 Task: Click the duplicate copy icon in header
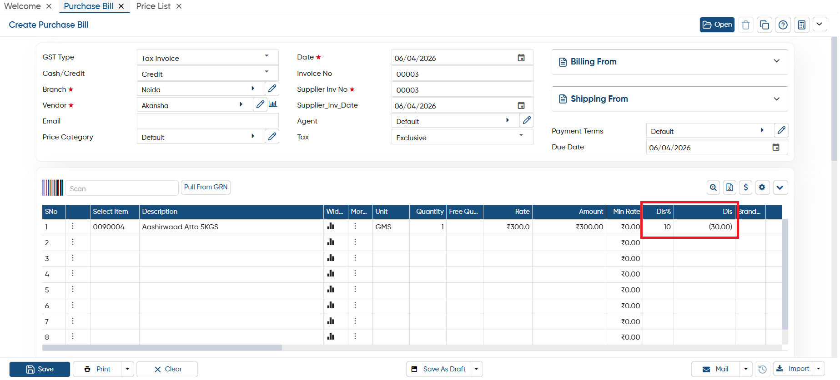[x=764, y=25]
